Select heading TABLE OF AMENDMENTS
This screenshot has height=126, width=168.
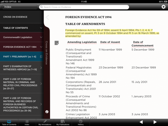pyautogui.click(x=85, y=24)
